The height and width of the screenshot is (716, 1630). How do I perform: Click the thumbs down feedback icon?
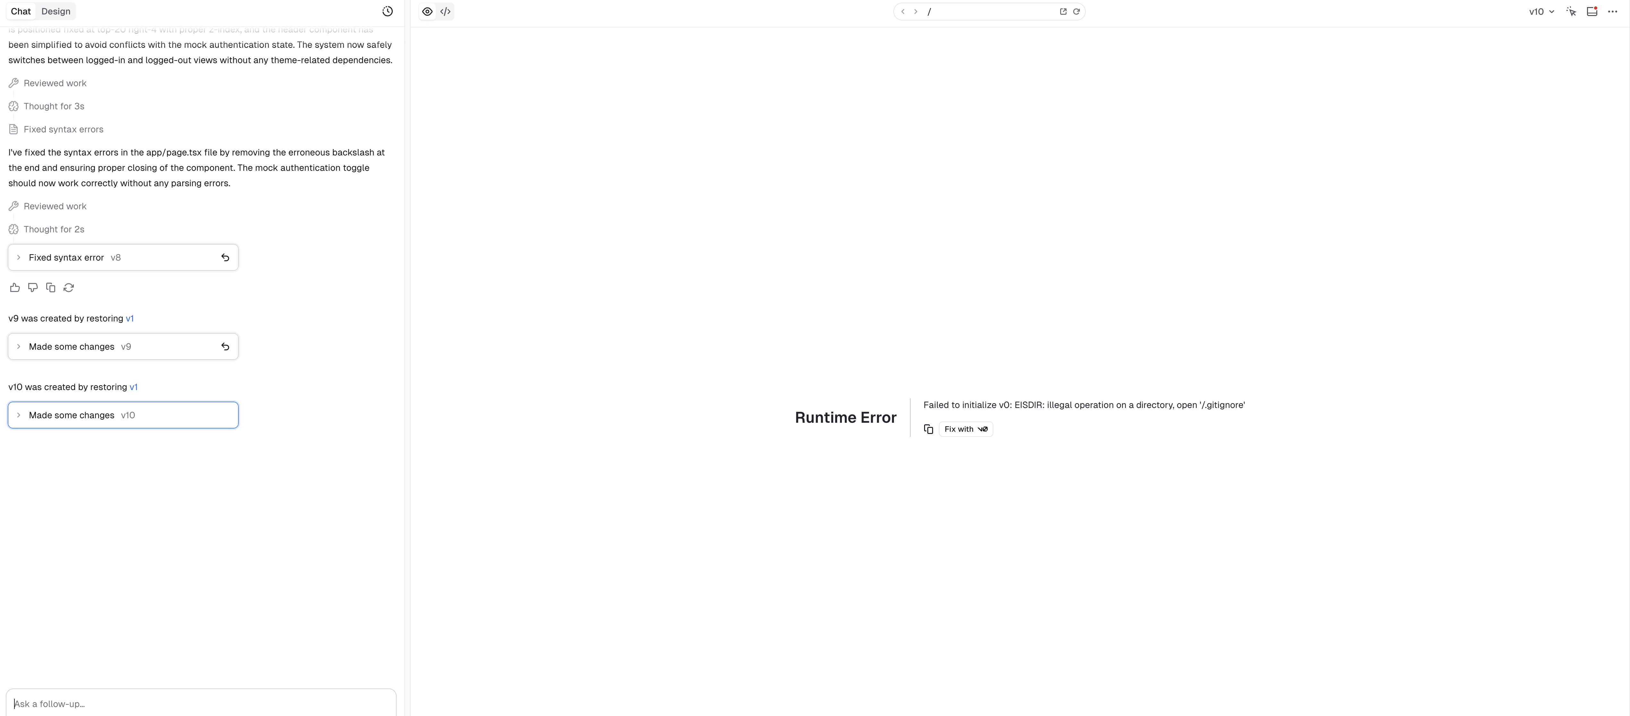tap(33, 287)
